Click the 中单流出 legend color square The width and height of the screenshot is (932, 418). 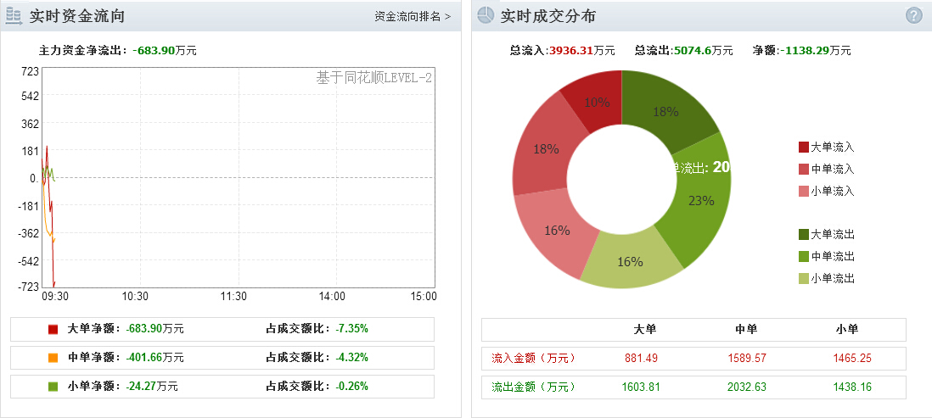pyautogui.click(x=804, y=257)
